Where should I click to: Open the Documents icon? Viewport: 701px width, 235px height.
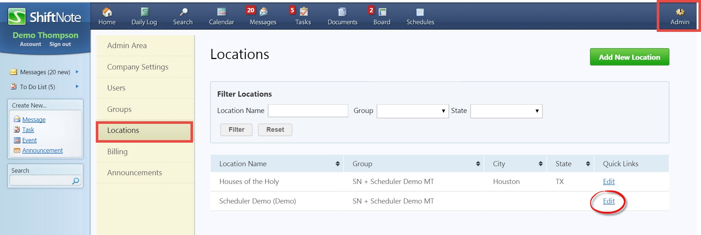pyautogui.click(x=342, y=12)
